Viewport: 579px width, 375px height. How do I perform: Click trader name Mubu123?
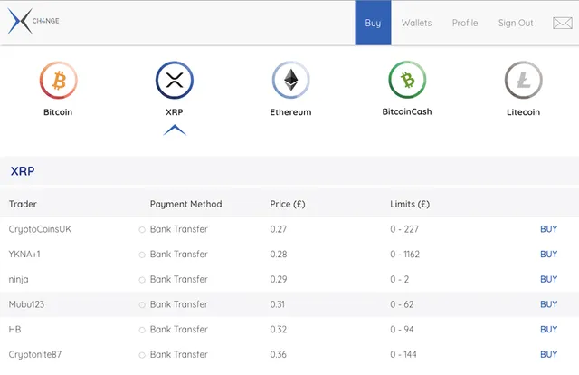coord(26,304)
